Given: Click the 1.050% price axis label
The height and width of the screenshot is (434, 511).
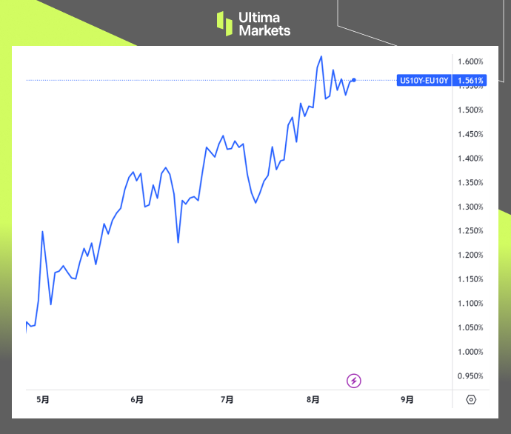Looking at the screenshot, I should 470,327.
